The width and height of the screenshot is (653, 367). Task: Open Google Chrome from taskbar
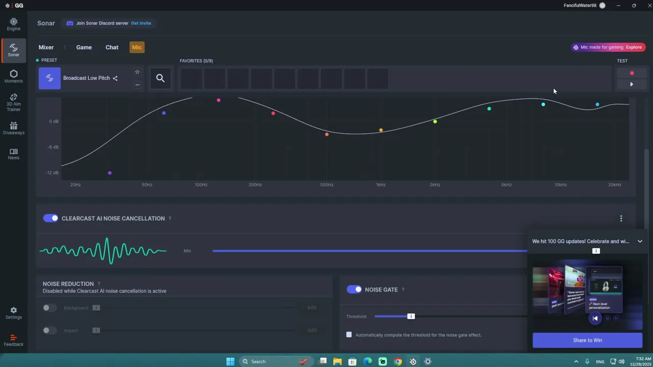398,361
